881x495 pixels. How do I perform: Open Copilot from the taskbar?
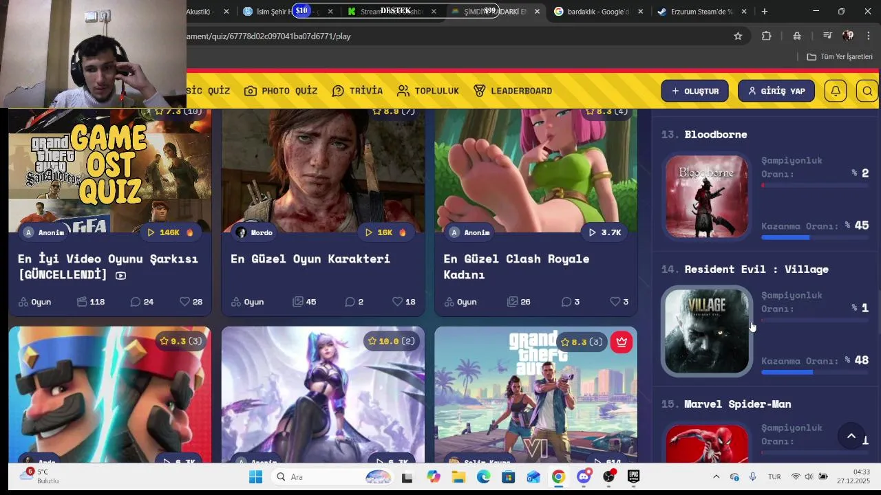tap(433, 476)
